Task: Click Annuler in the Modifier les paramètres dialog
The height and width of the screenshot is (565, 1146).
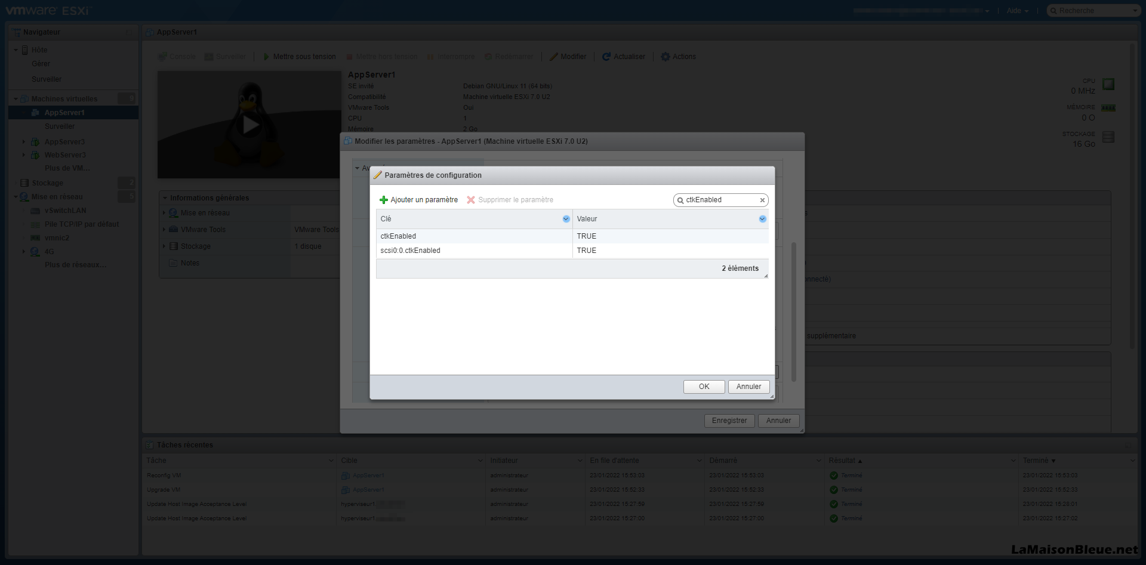Action: [778, 421]
